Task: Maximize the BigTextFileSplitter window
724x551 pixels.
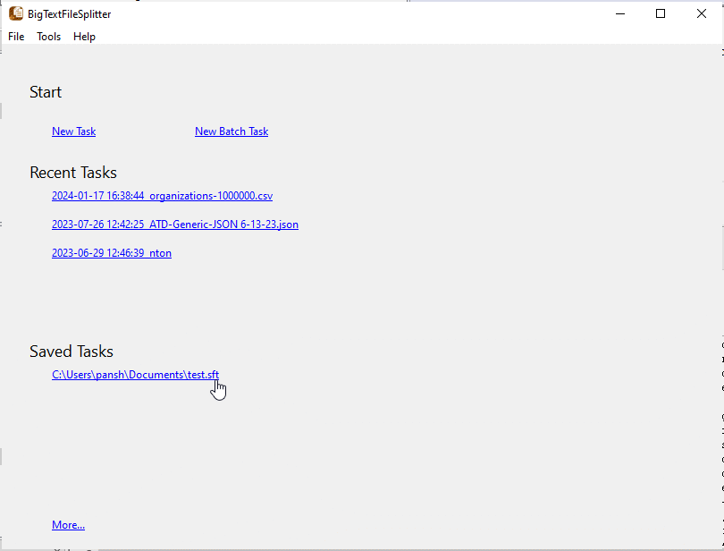Action: (661, 13)
